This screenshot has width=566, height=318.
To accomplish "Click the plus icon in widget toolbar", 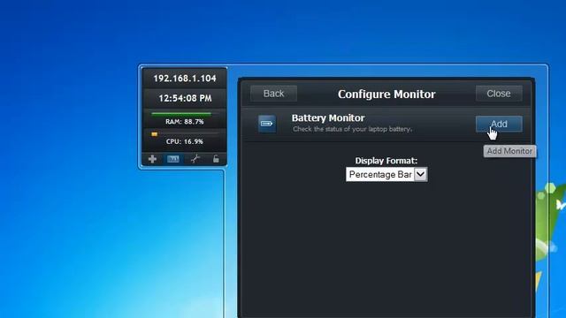I will pyautogui.click(x=152, y=159).
